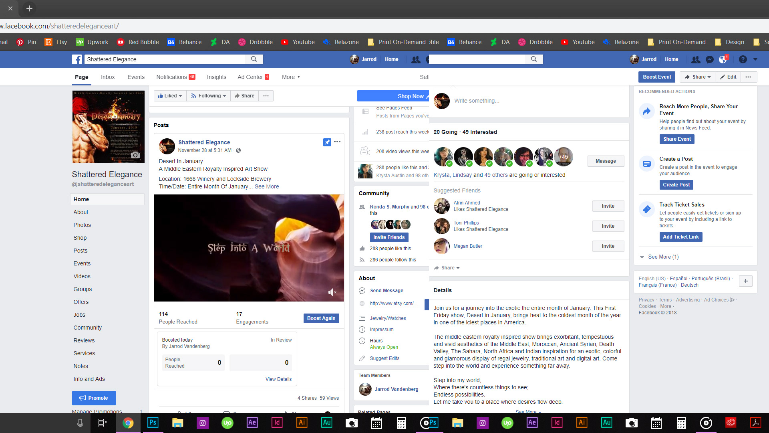Open Toni Phillips profile thumbnail
The width and height of the screenshot is (769, 433).
tap(442, 226)
